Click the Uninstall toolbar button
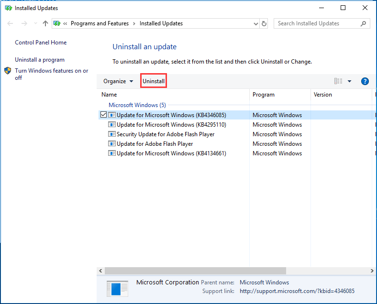This screenshot has height=304, width=377. (x=154, y=81)
